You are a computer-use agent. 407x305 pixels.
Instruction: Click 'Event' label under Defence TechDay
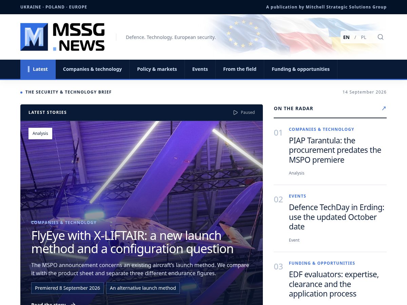pyautogui.click(x=294, y=240)
